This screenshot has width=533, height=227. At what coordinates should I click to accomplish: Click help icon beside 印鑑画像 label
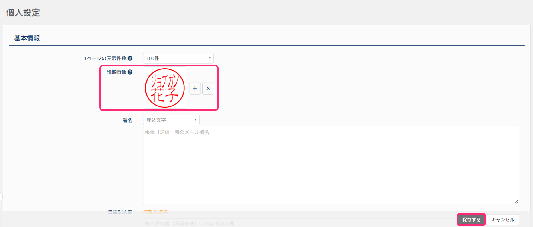pos(130,72)
